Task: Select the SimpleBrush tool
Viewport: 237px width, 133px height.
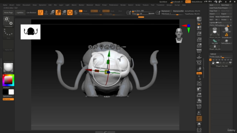Action: (x=226, y=35)
